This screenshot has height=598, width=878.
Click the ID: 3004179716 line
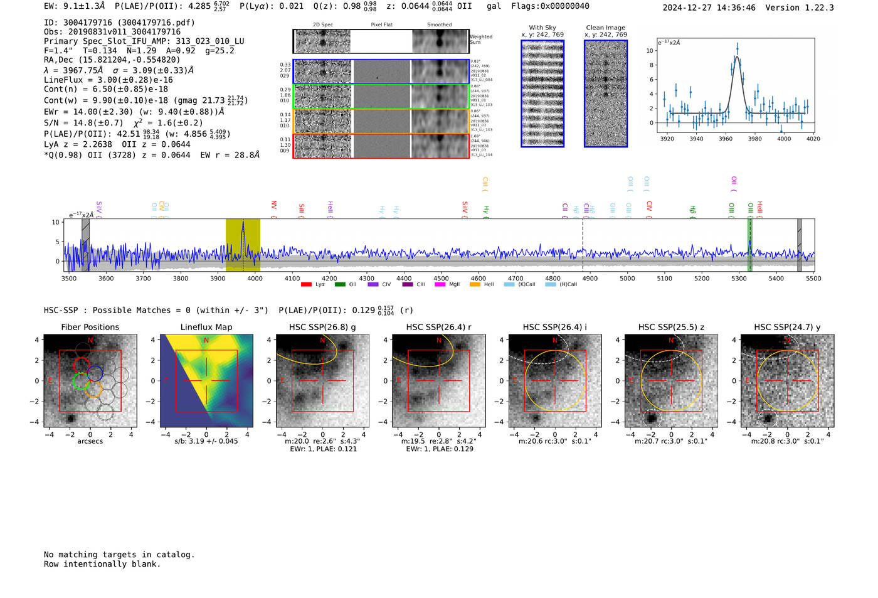(119, 23)
